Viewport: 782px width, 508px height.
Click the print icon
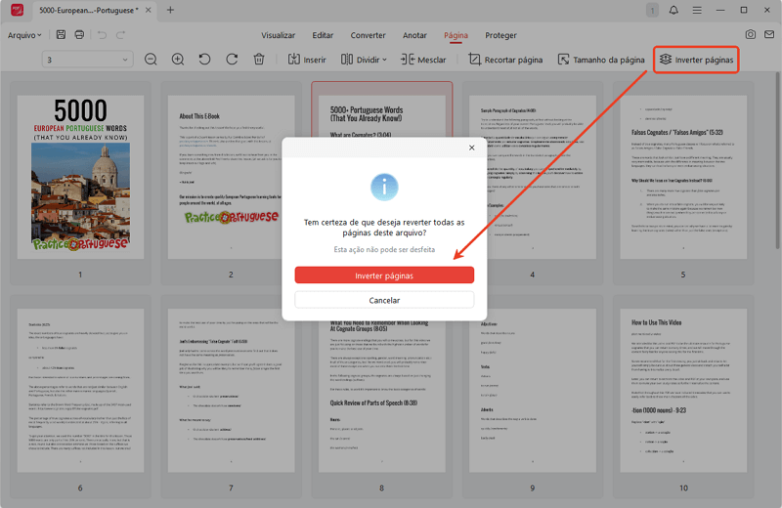(x=79, y=35)
